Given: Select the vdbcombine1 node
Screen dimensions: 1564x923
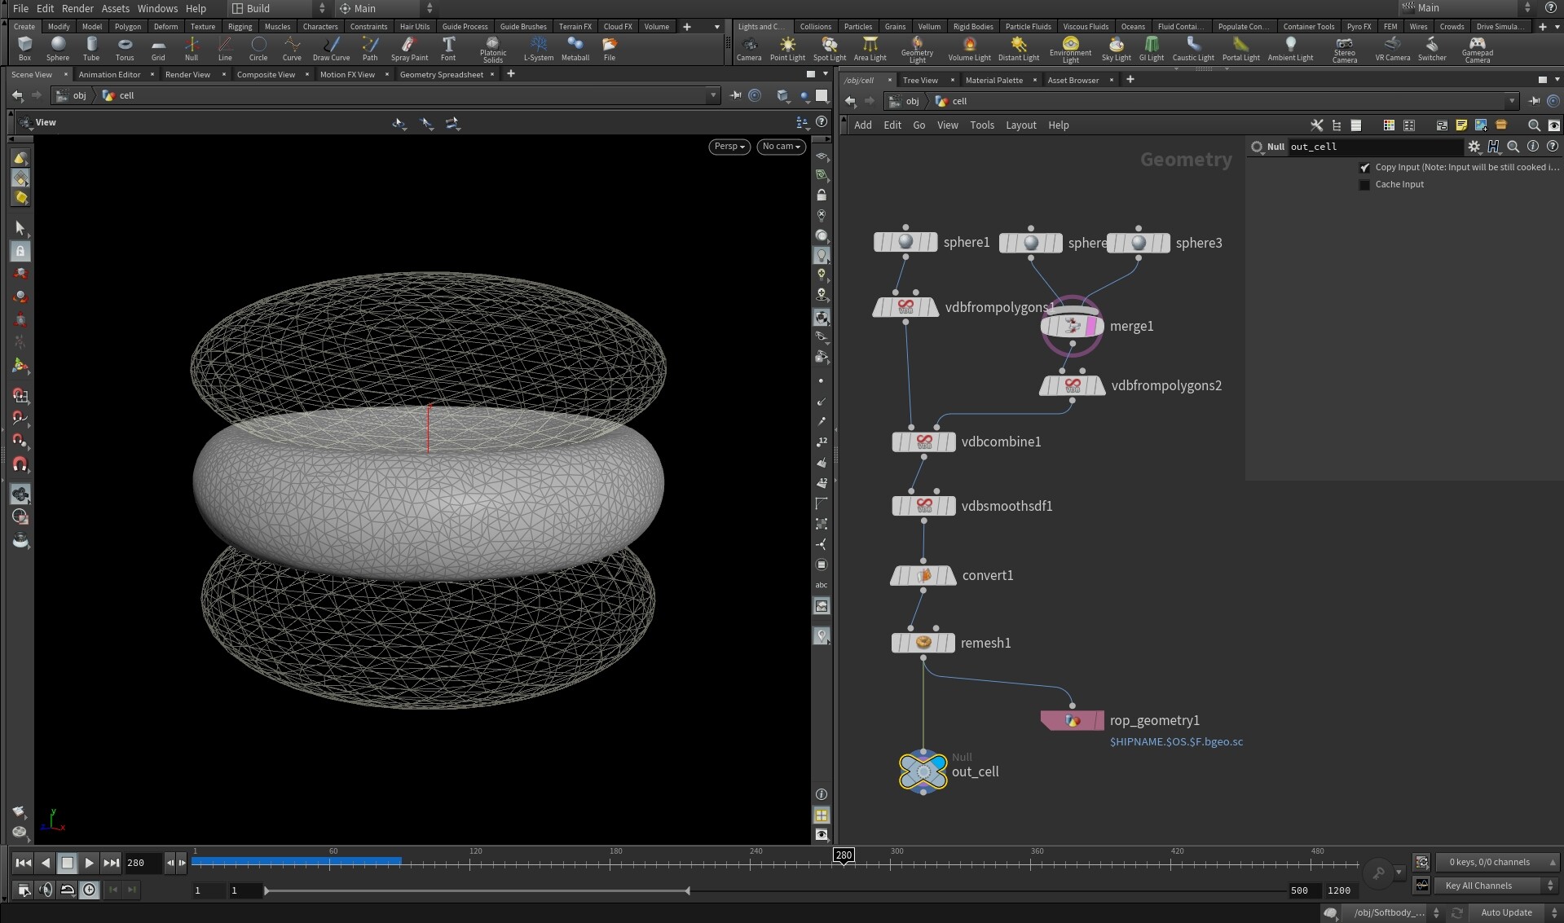Looking at the screenshot, I should click(923, 442).
